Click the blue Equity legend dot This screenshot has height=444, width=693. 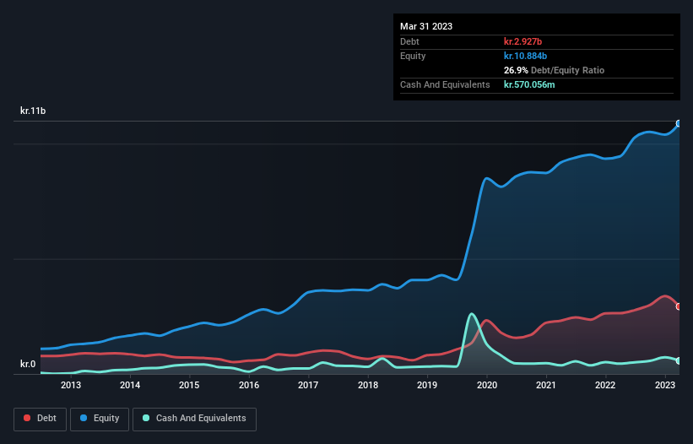pyautogui.click(x=84, y=418)
